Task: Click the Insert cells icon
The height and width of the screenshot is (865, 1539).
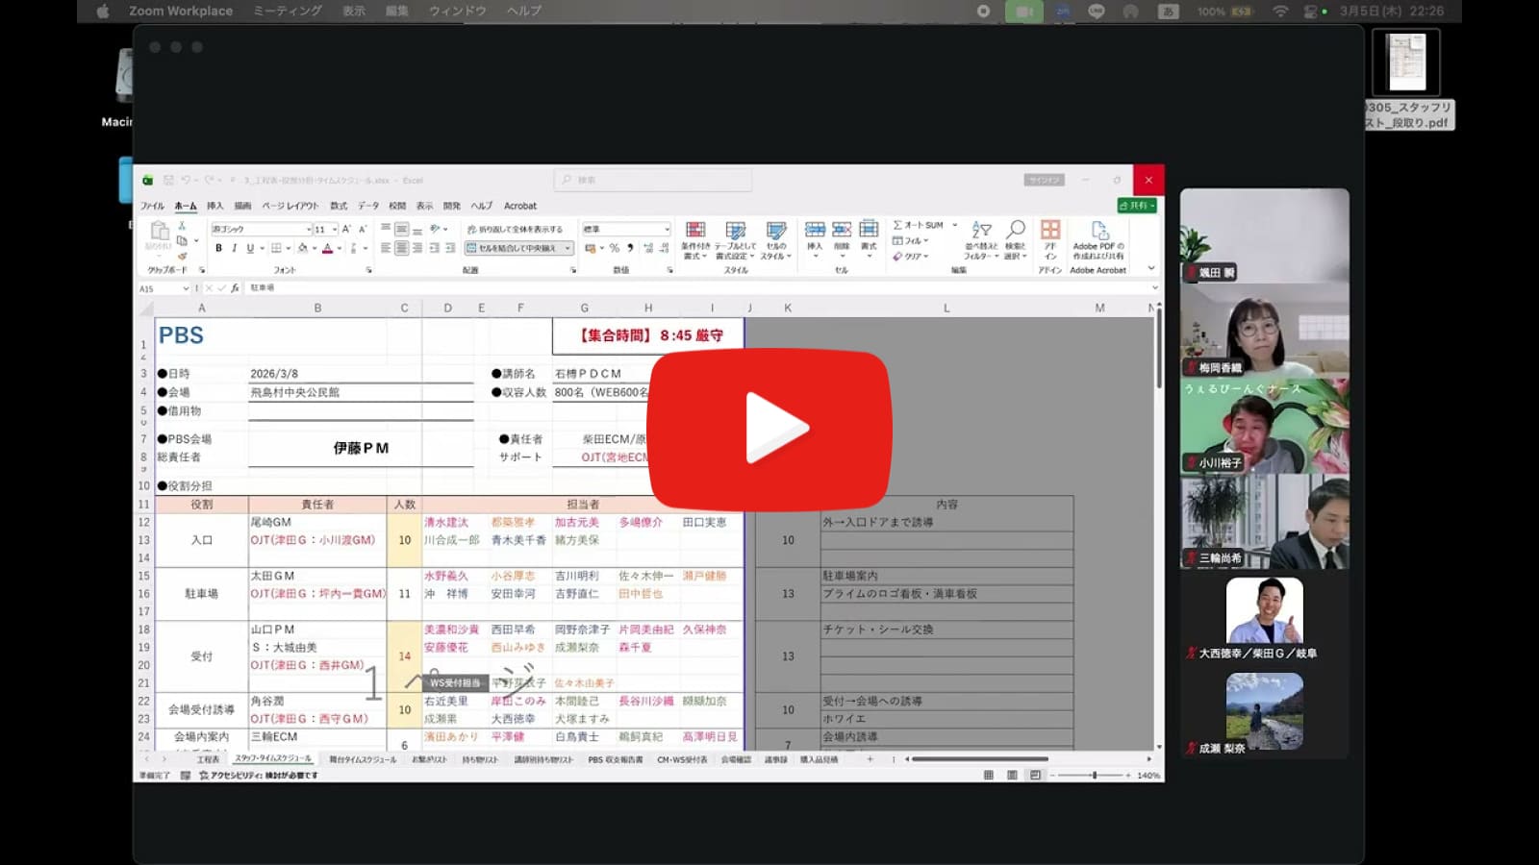Action: 815,230
